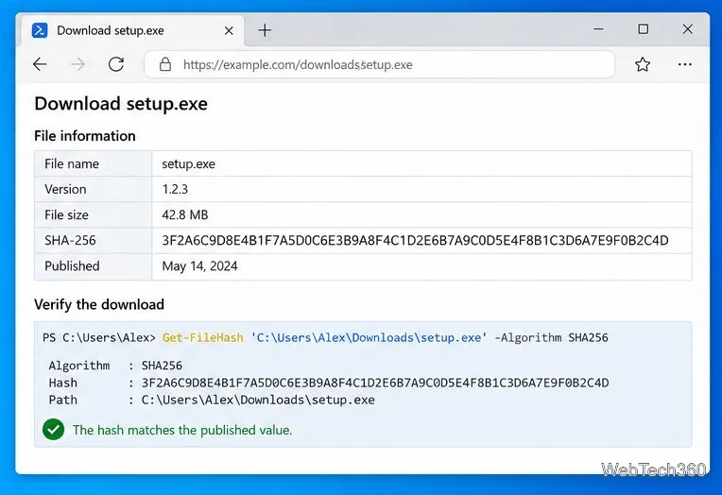Click the 'File information' heading
This screenshot has height=495, width=722.
click(85, 136)
